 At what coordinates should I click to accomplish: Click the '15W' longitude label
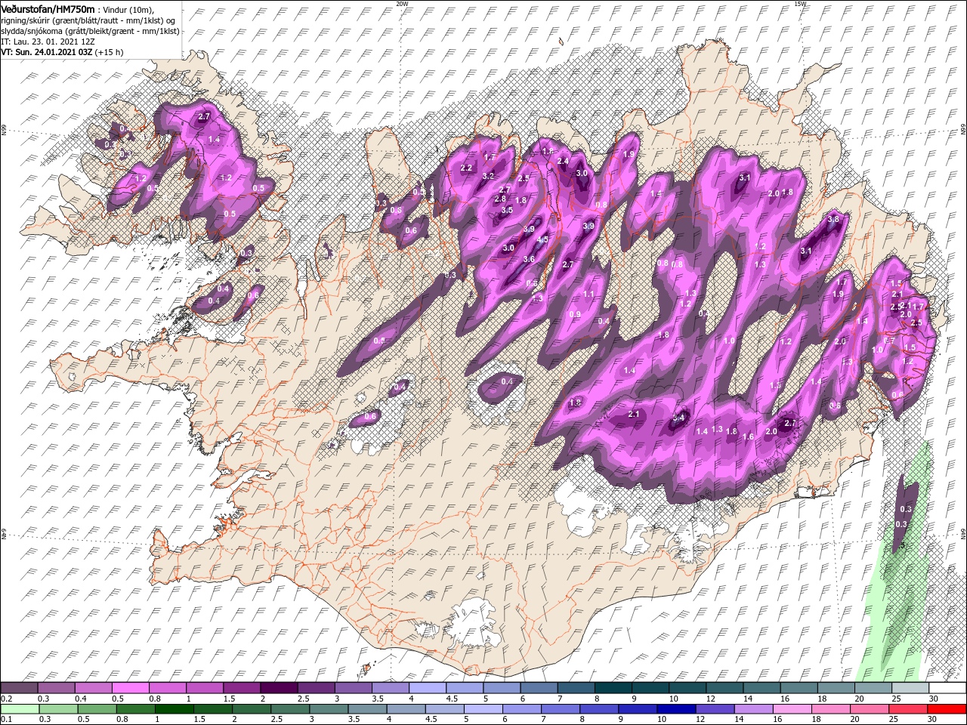(800, 4)
